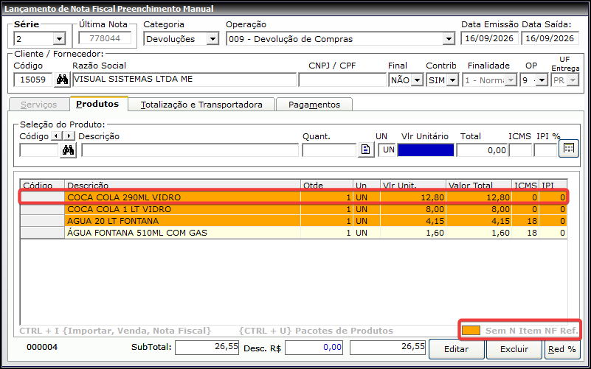Click the CNPJ / CPF field
Screen dimensions: 591x369
(x=342, y=80)
